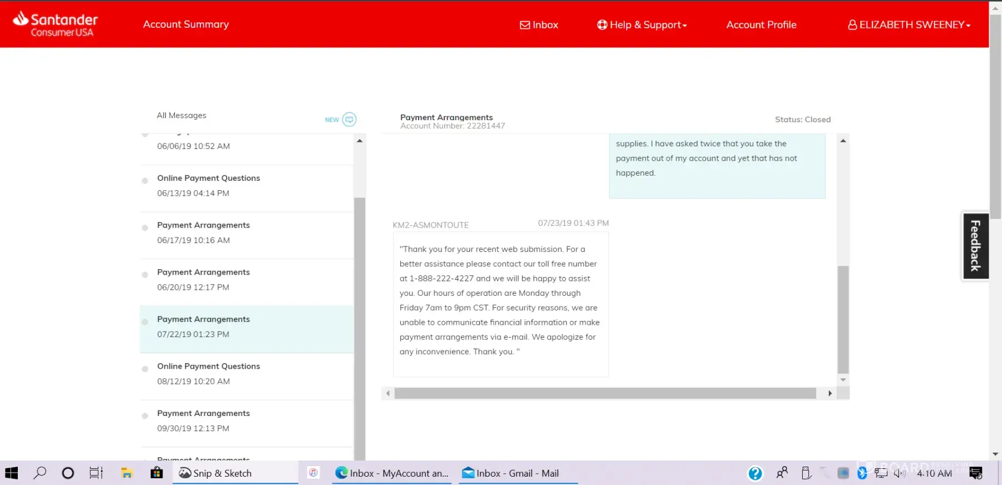Screen dimensions: 1002x485
Task: Click the vertical Feedback button
Action: point(975,246)
